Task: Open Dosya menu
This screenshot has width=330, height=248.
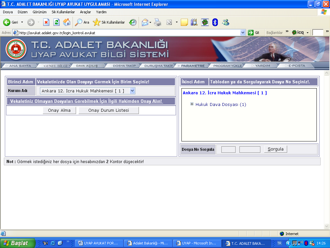Action: click(x=8, y=12)
